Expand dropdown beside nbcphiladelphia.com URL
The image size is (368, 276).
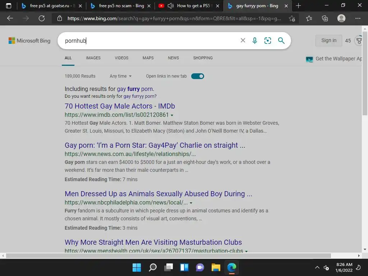point(191,203)
